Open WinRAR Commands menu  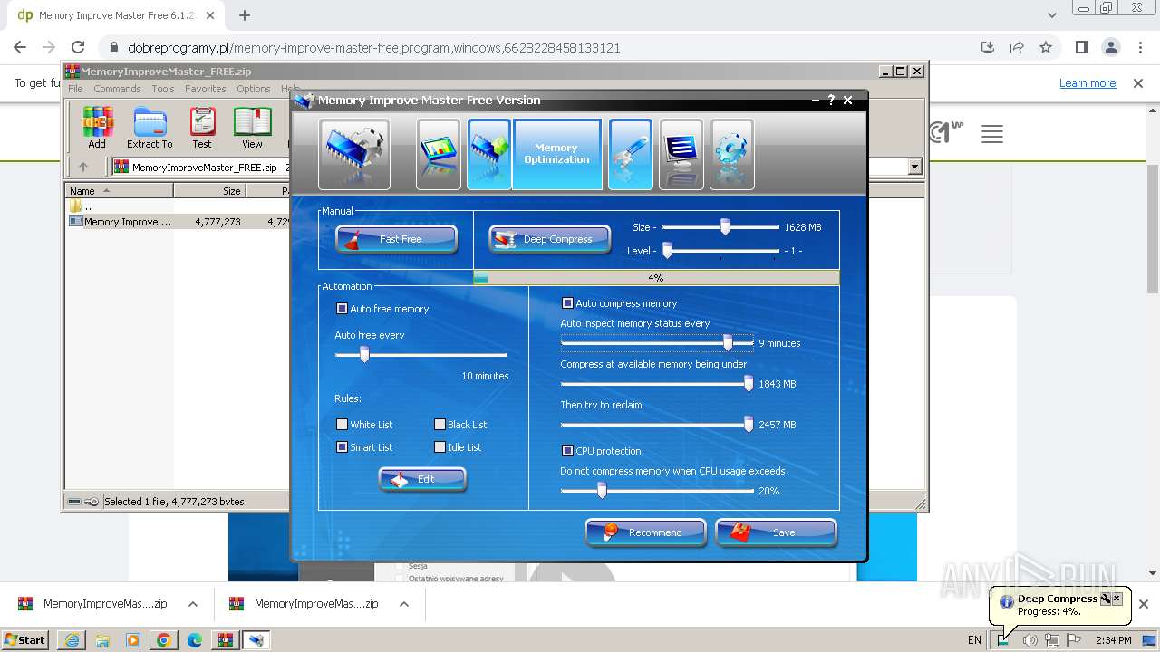click(x=117, y=89)
